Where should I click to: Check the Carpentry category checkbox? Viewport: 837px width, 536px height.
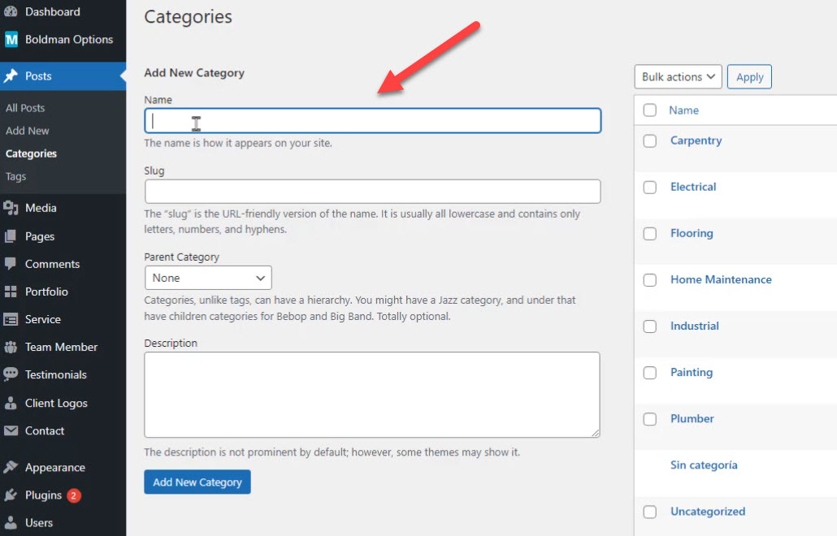[649, 140]
